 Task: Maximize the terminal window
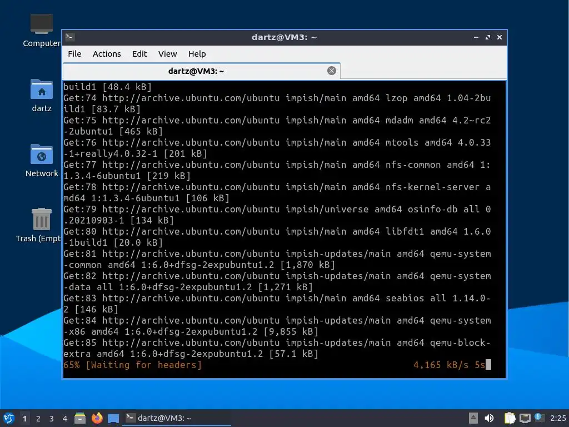(x=488, y=37)
